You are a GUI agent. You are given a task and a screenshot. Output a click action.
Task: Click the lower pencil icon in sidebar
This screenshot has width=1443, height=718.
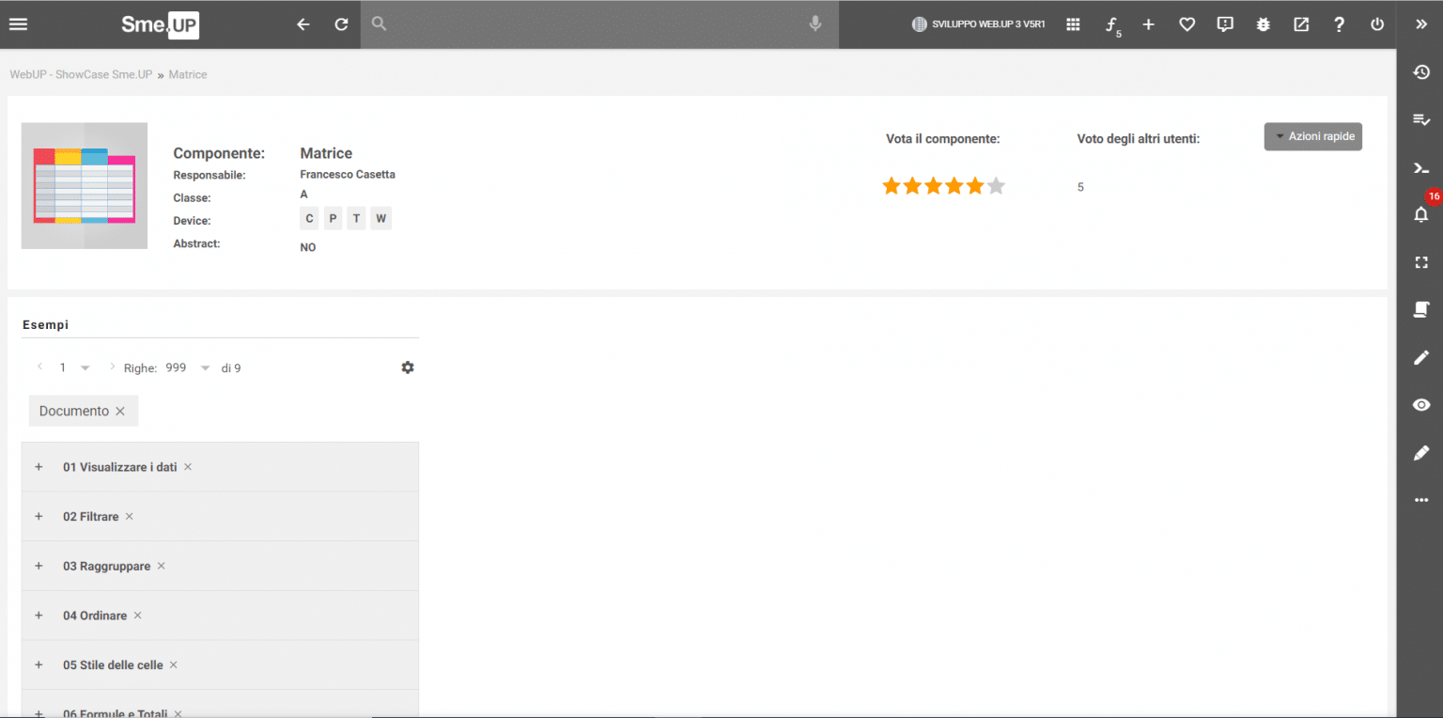click(x=1421, y=453)
